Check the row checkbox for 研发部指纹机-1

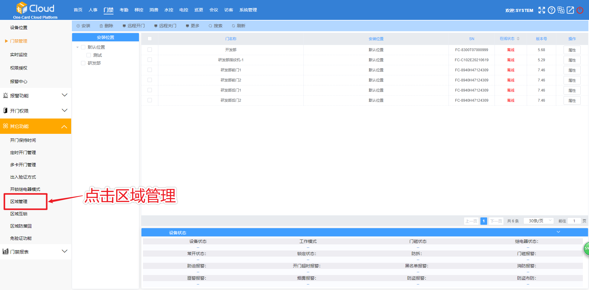tap(150, 60)
